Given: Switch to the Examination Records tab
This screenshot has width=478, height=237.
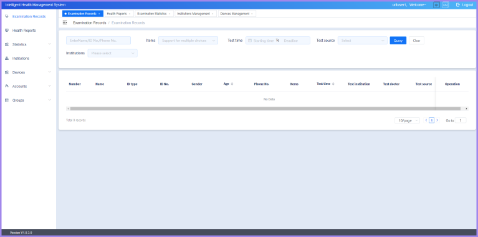Looking at the screenshot, I should pos(83,14).
